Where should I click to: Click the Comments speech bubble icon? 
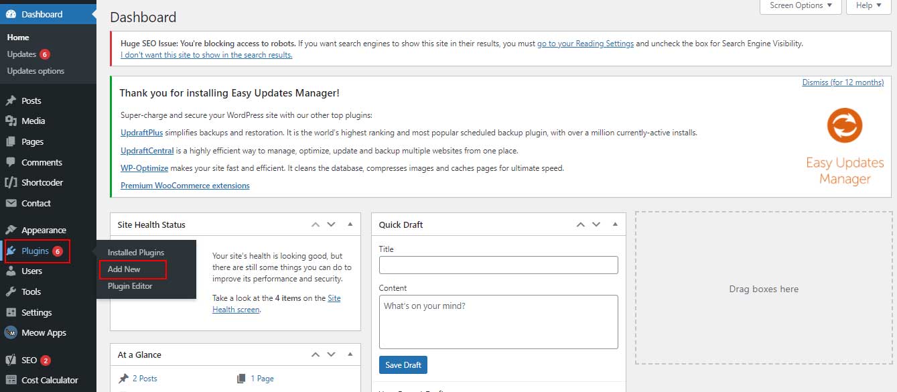point(11,162)
